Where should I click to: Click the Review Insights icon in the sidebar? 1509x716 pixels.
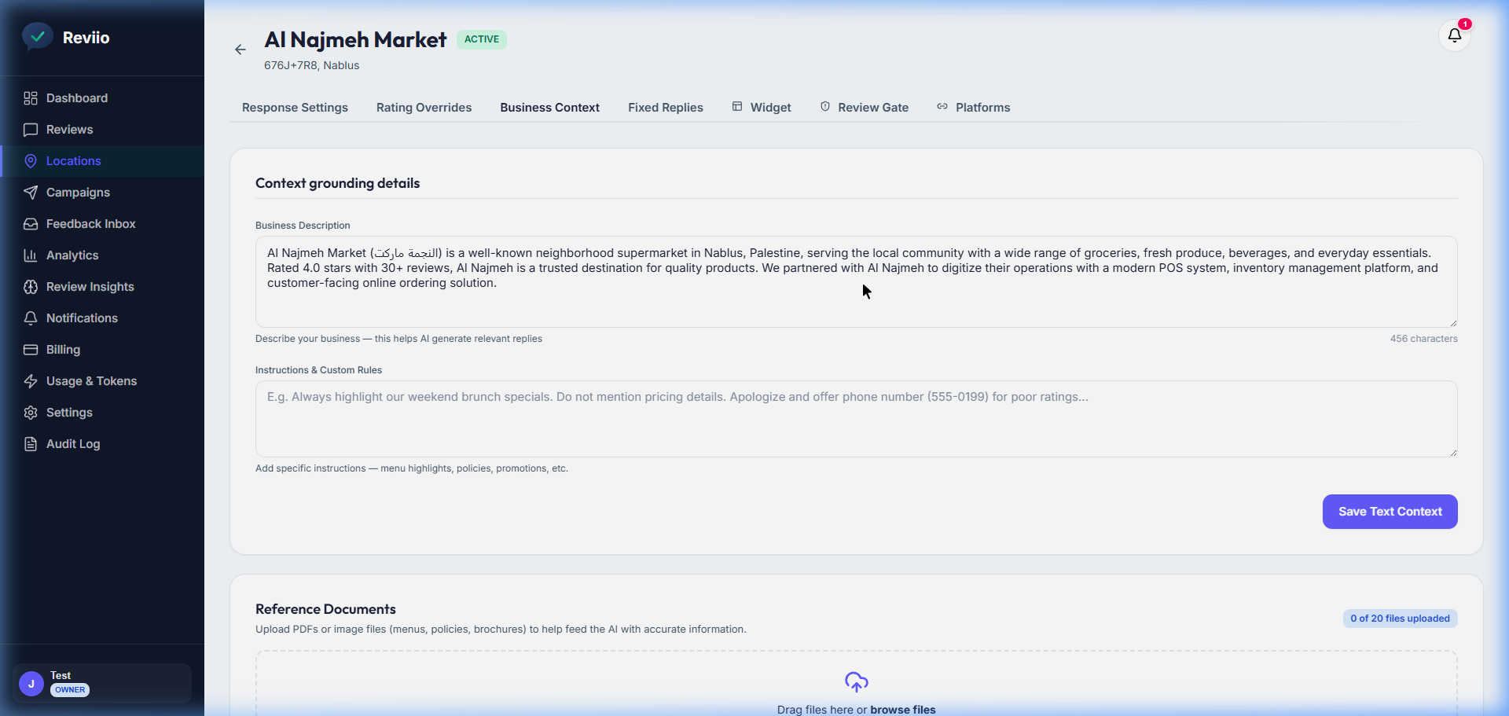click(31, 287)
